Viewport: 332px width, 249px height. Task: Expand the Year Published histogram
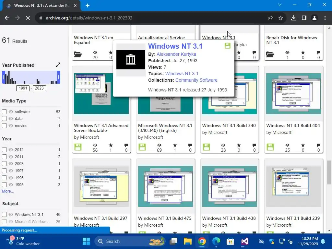(58, 65)
